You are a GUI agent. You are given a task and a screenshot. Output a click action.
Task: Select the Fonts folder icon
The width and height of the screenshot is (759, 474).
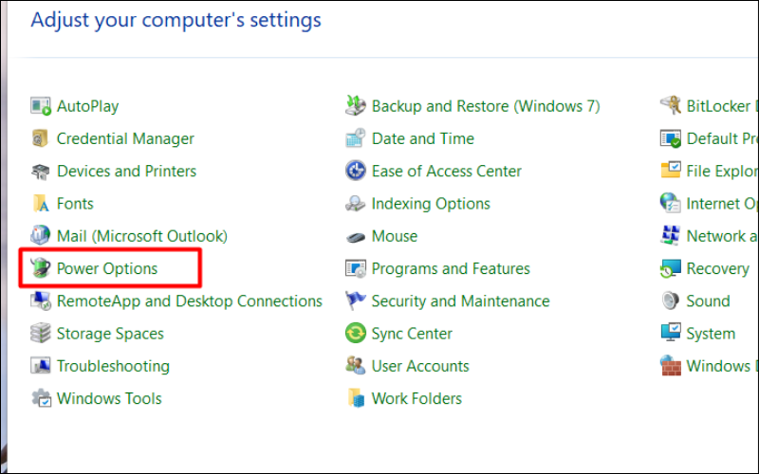point(41,204)
